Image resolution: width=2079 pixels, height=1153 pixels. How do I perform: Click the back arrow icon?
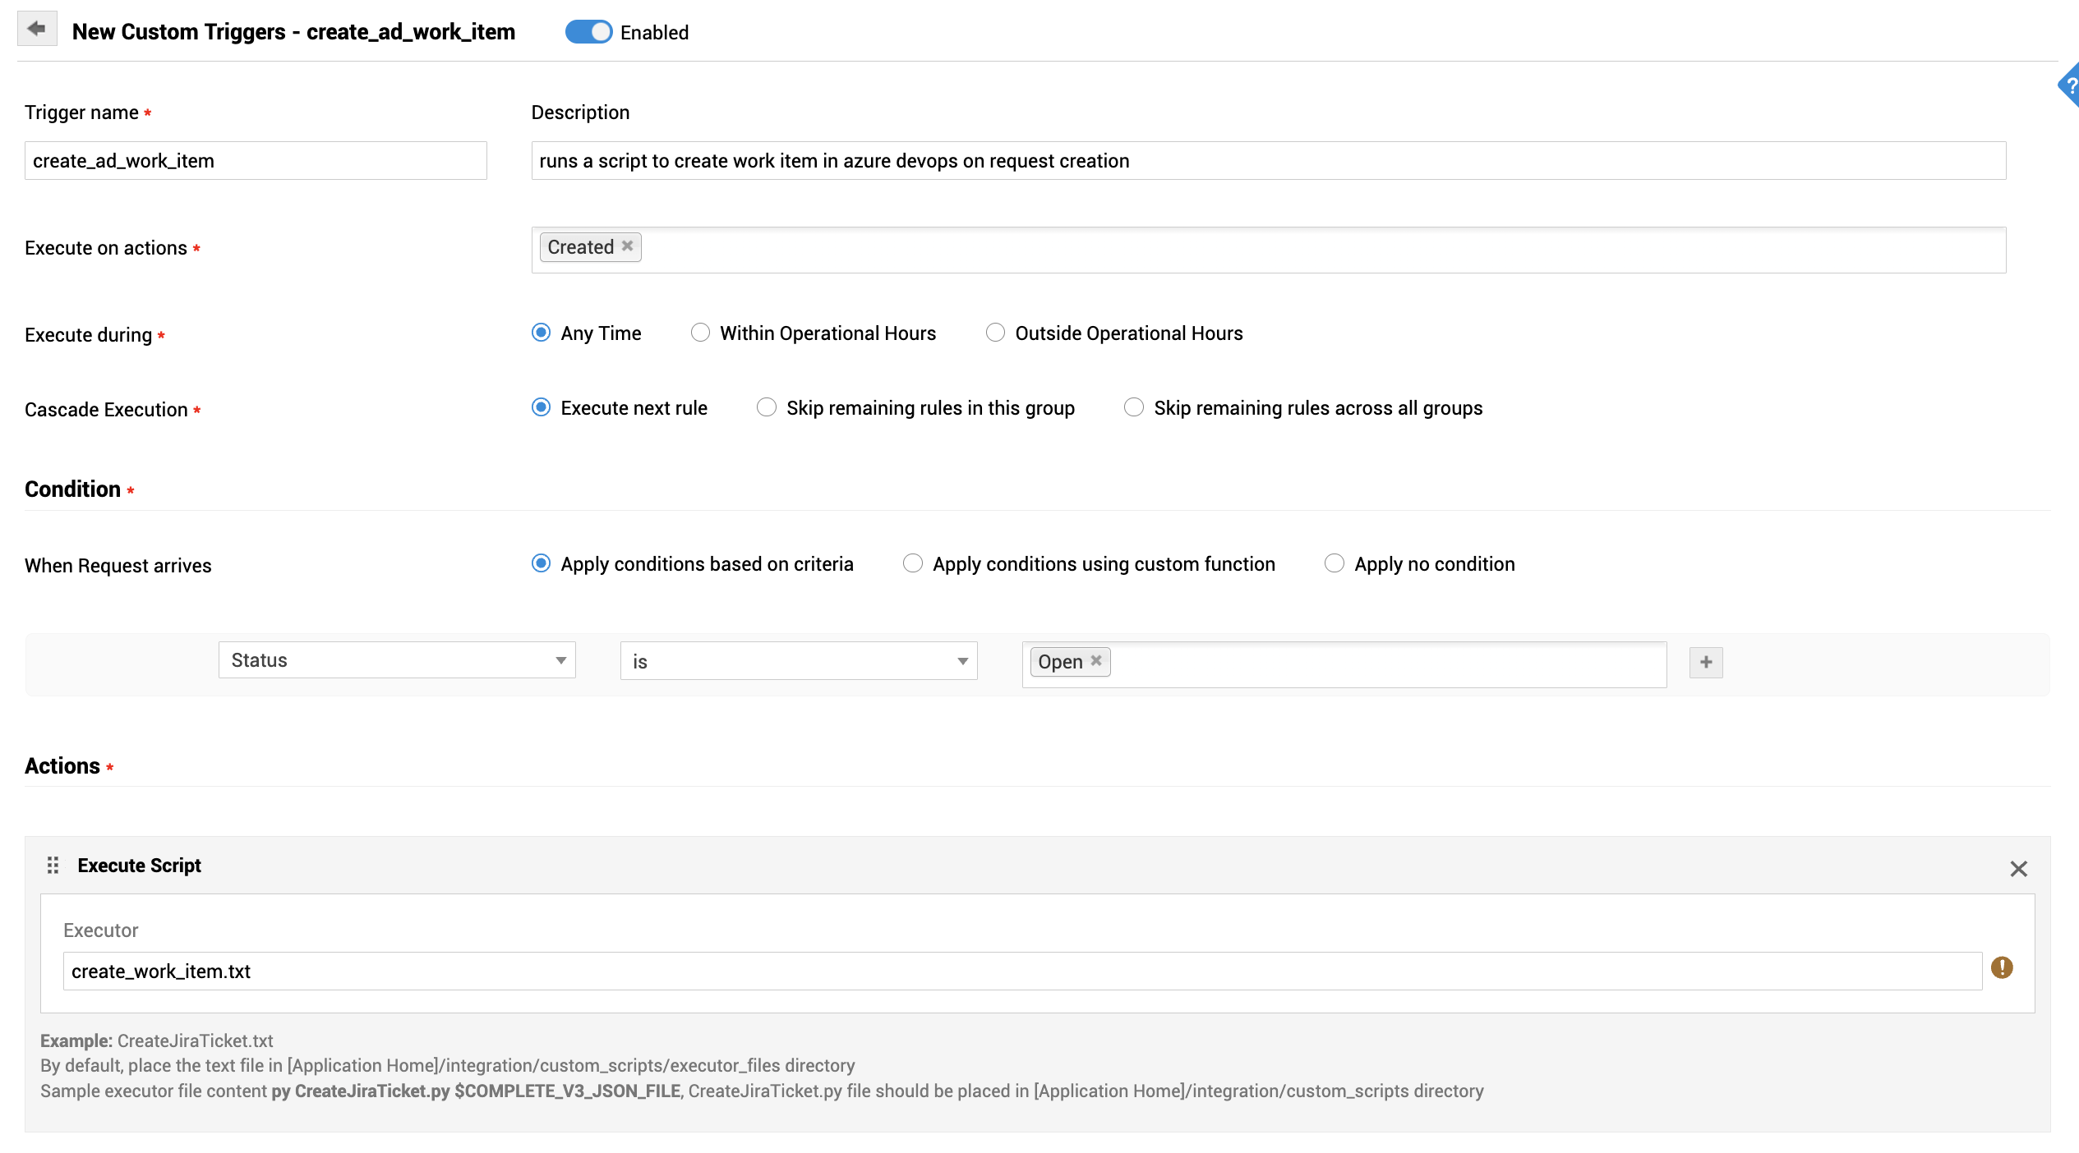[x=37, y=30]
